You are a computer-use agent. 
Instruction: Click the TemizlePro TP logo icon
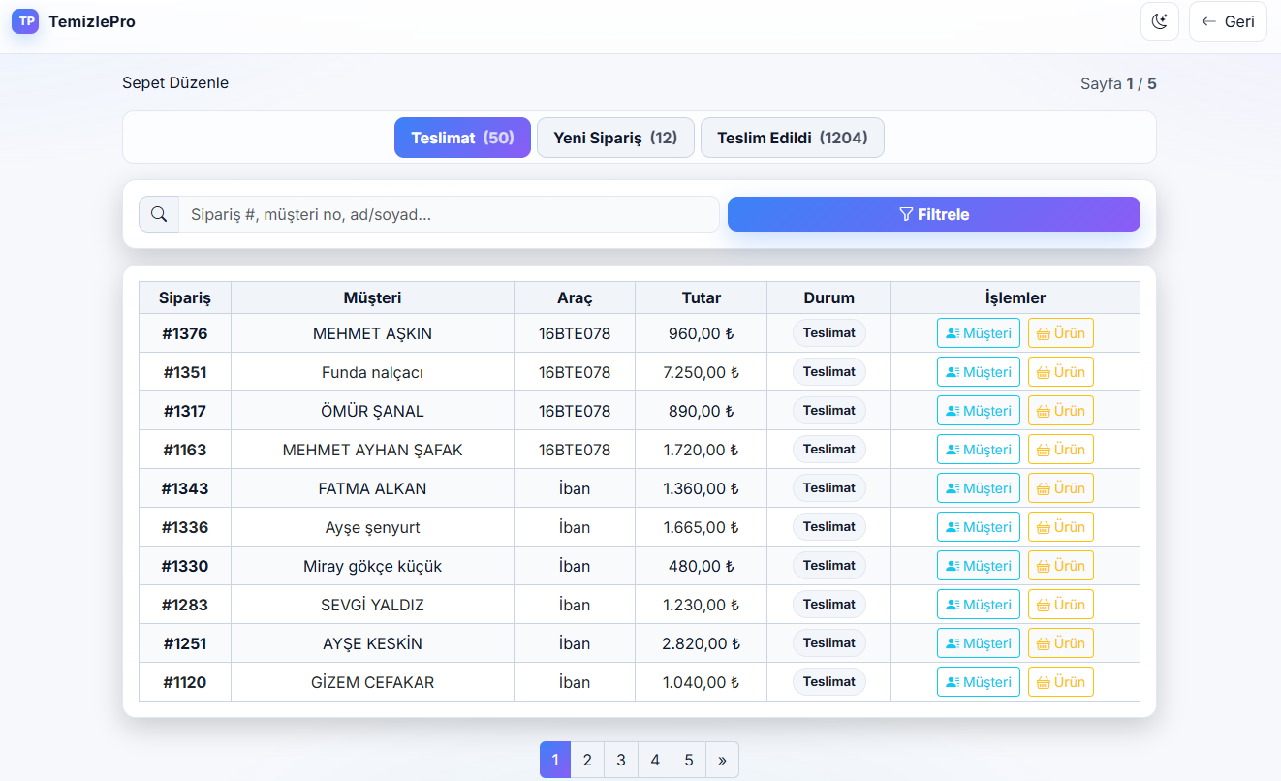[x=25, y=21]
